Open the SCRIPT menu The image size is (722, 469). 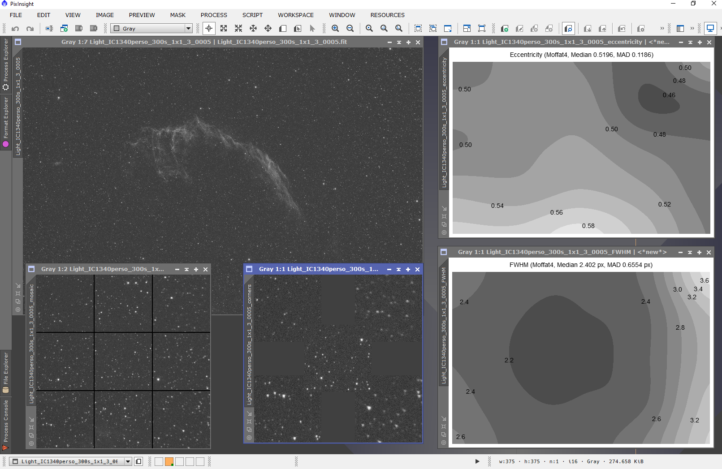(x=252, y=15)
